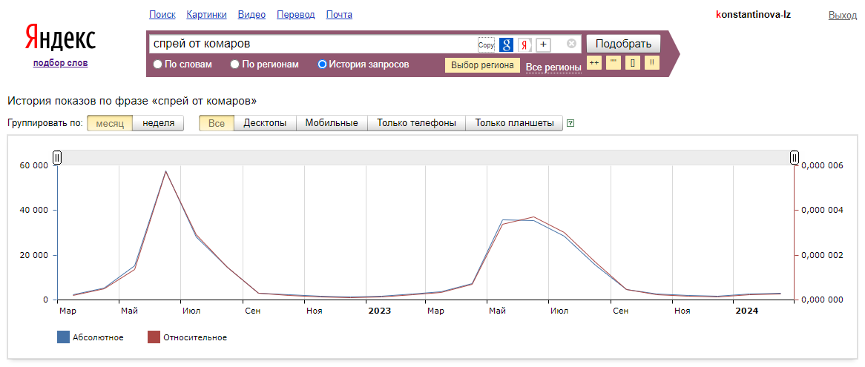The width and height of the screenshot is (865, 367).
Task: Grab the right handle of the chart range slider
Action: [x=795, y=158]
